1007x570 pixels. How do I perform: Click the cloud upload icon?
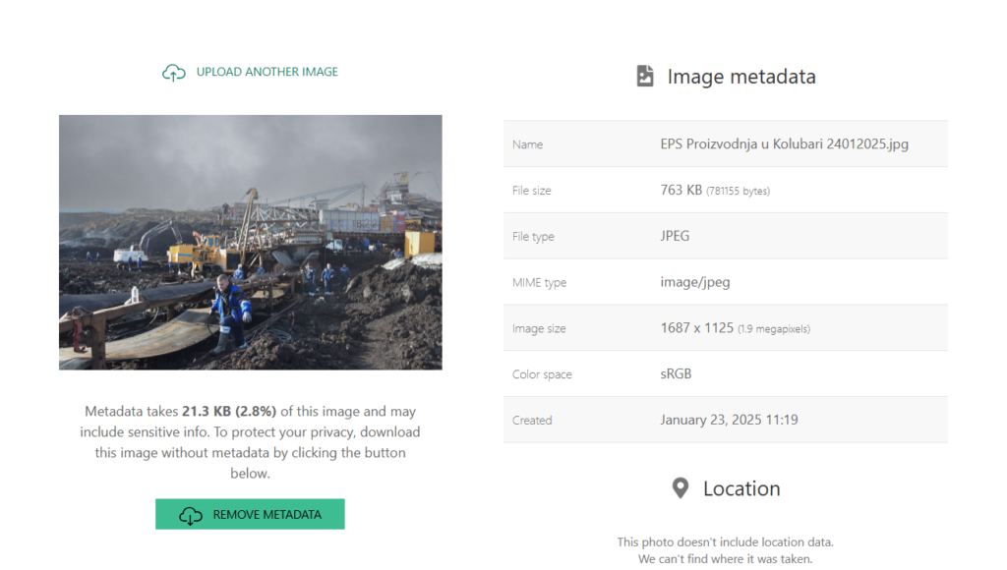(x=174, y=73)
